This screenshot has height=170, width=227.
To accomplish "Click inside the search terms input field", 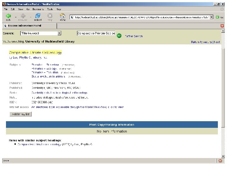I will [x=96, y=33].
